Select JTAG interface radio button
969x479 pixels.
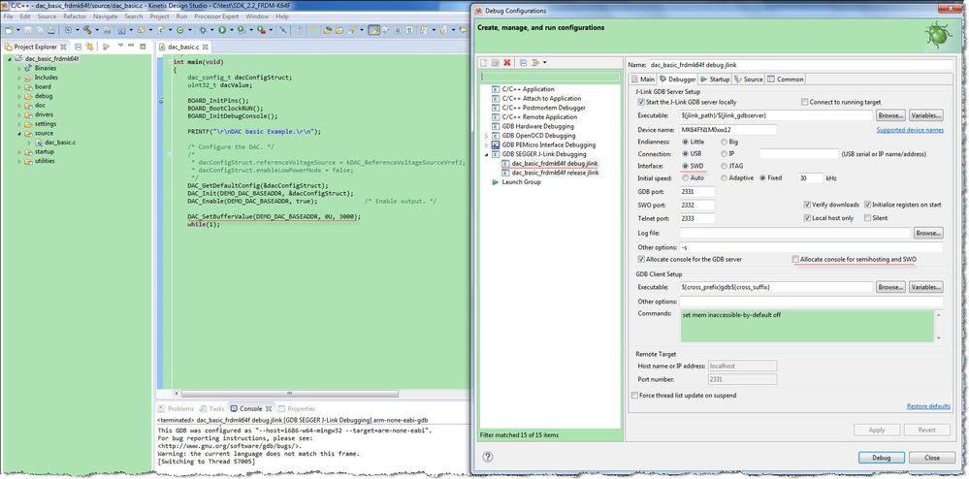[x=724, y=166]
